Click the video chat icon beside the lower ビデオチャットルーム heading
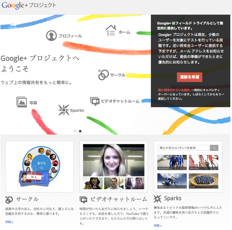The height and width of the screenshot is (230, 232). coord(84,200)
